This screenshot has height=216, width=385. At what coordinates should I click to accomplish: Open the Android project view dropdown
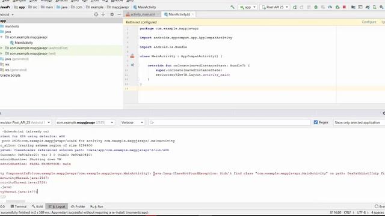click(7, 14)
